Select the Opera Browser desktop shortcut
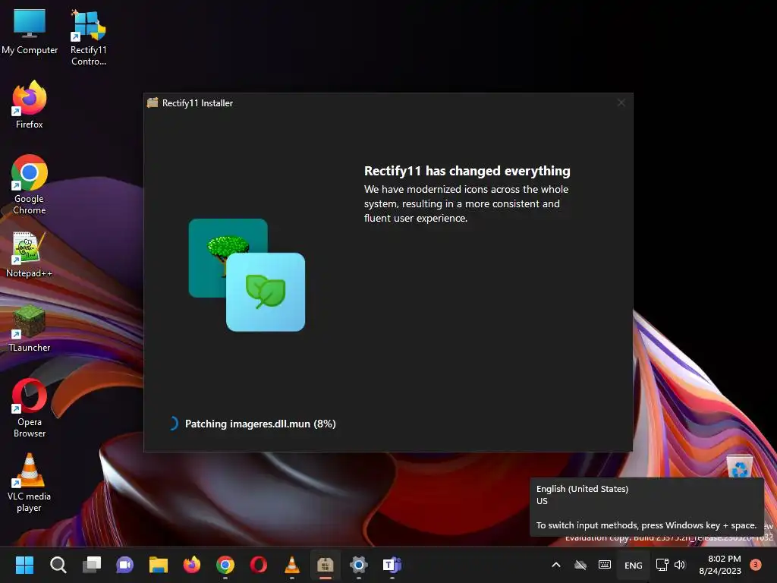 30,408
